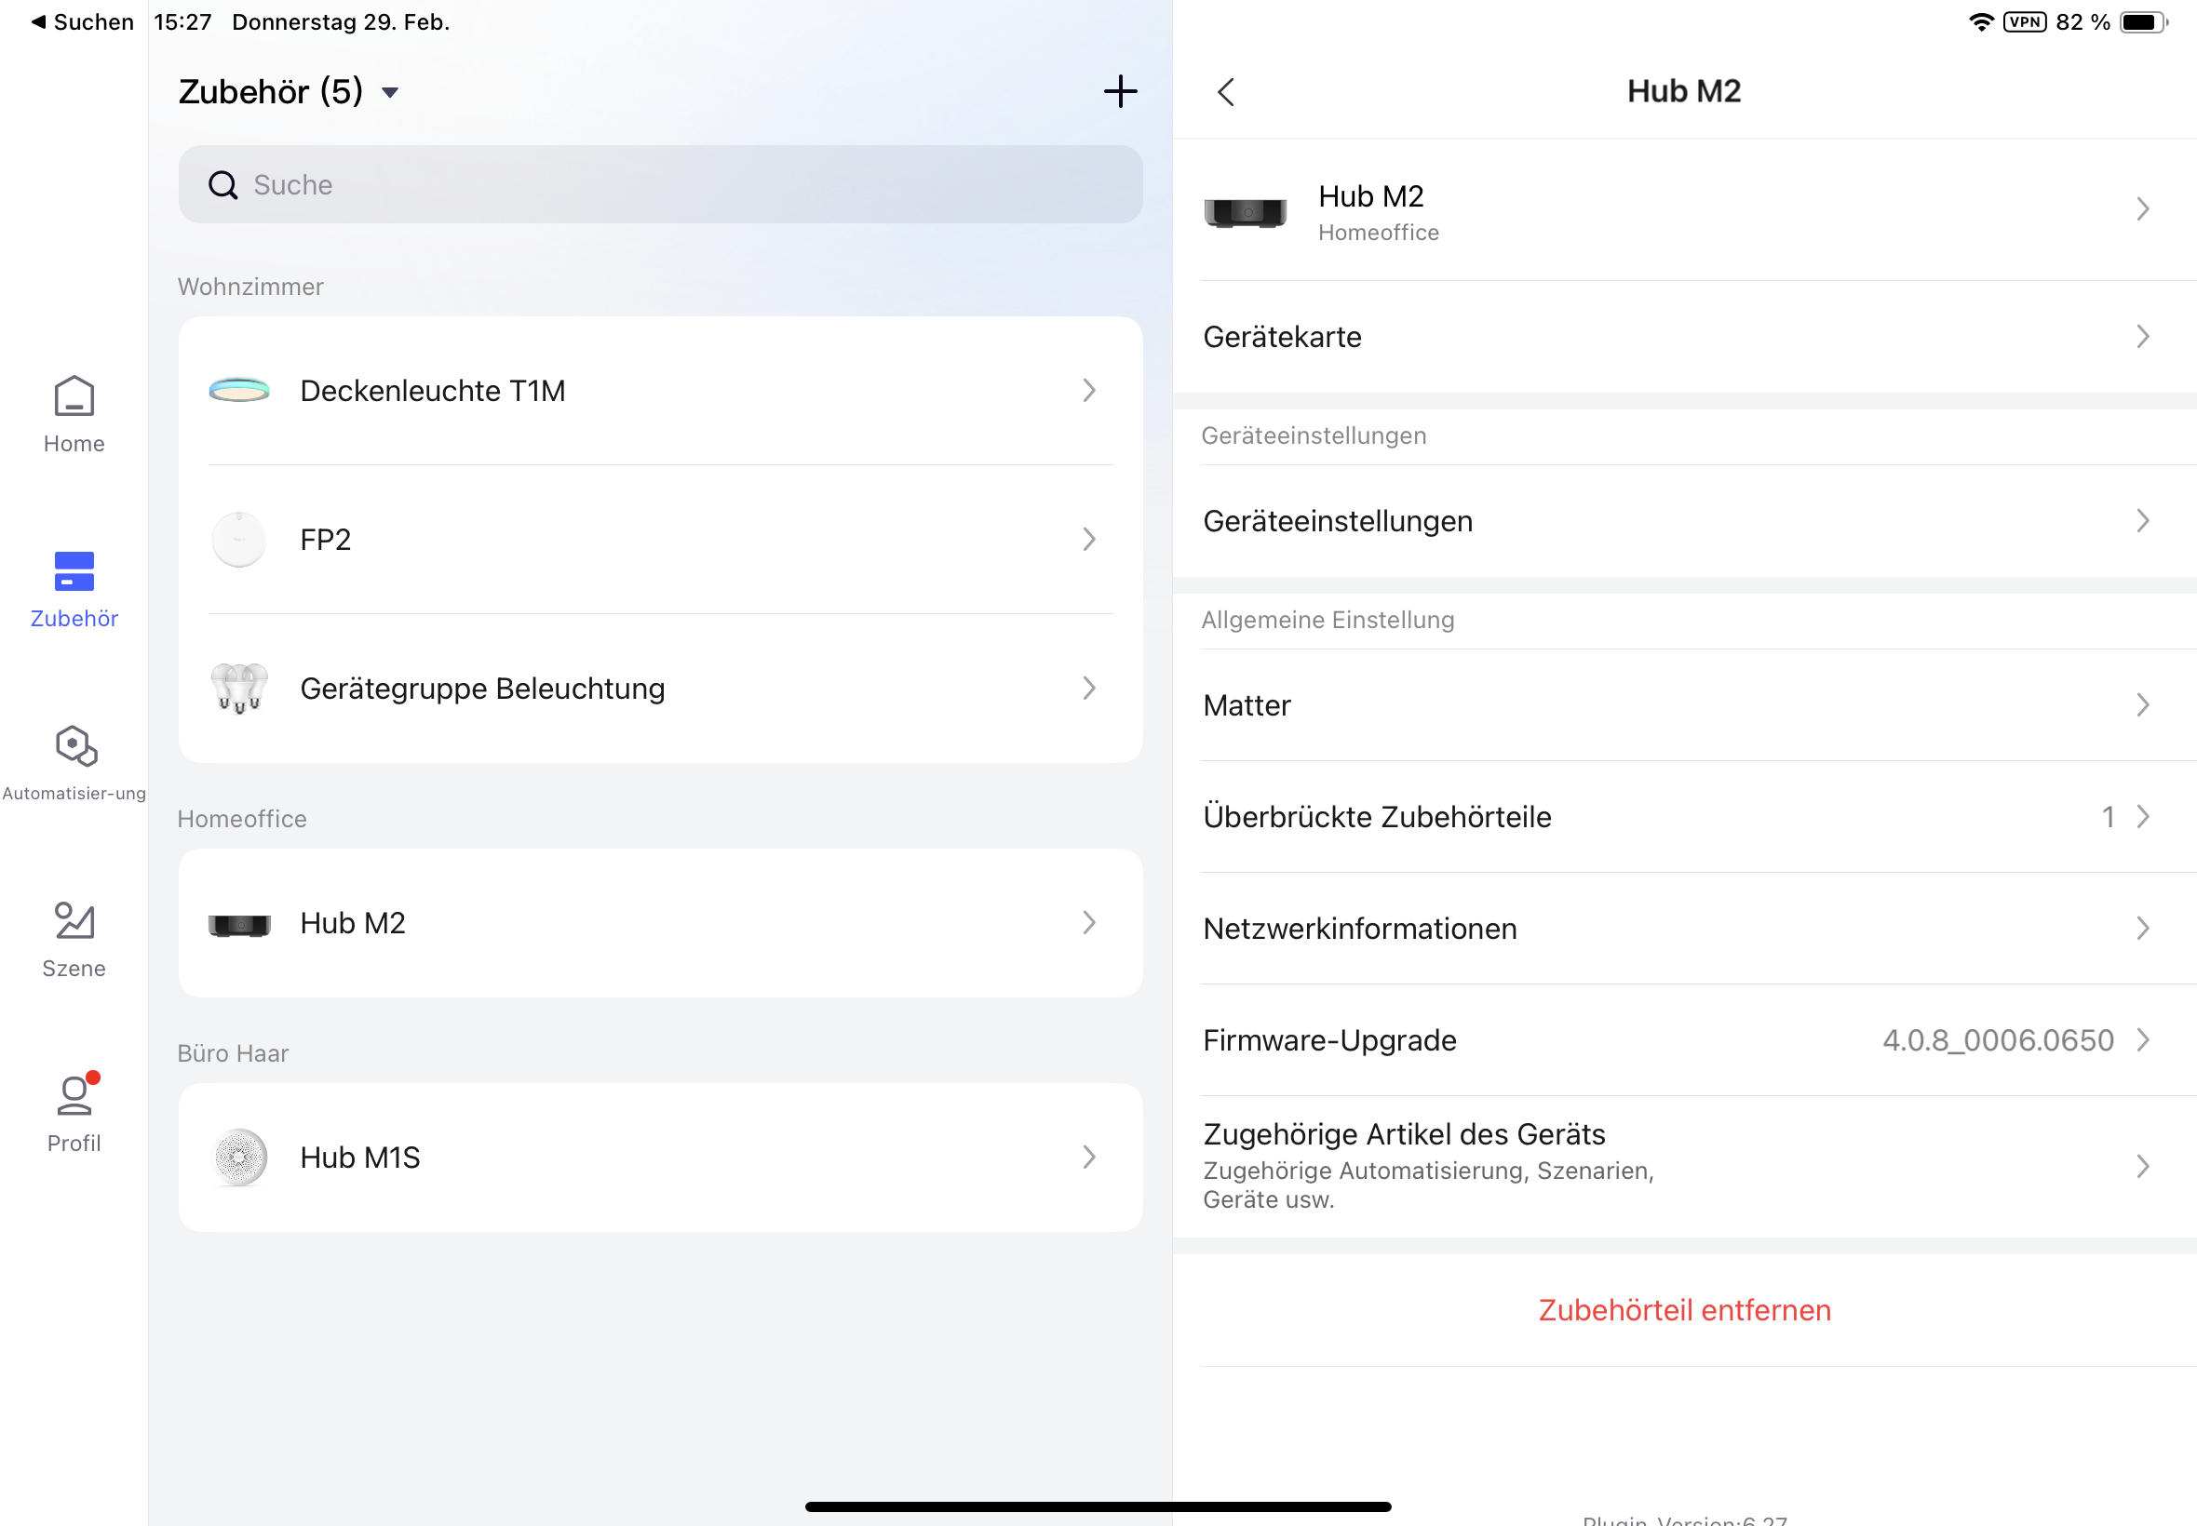The width and height of the screenshot is (2197, 1526).
Task: Open Hub M1S under Büro Haar
Action: click(x=660, y=1157)
